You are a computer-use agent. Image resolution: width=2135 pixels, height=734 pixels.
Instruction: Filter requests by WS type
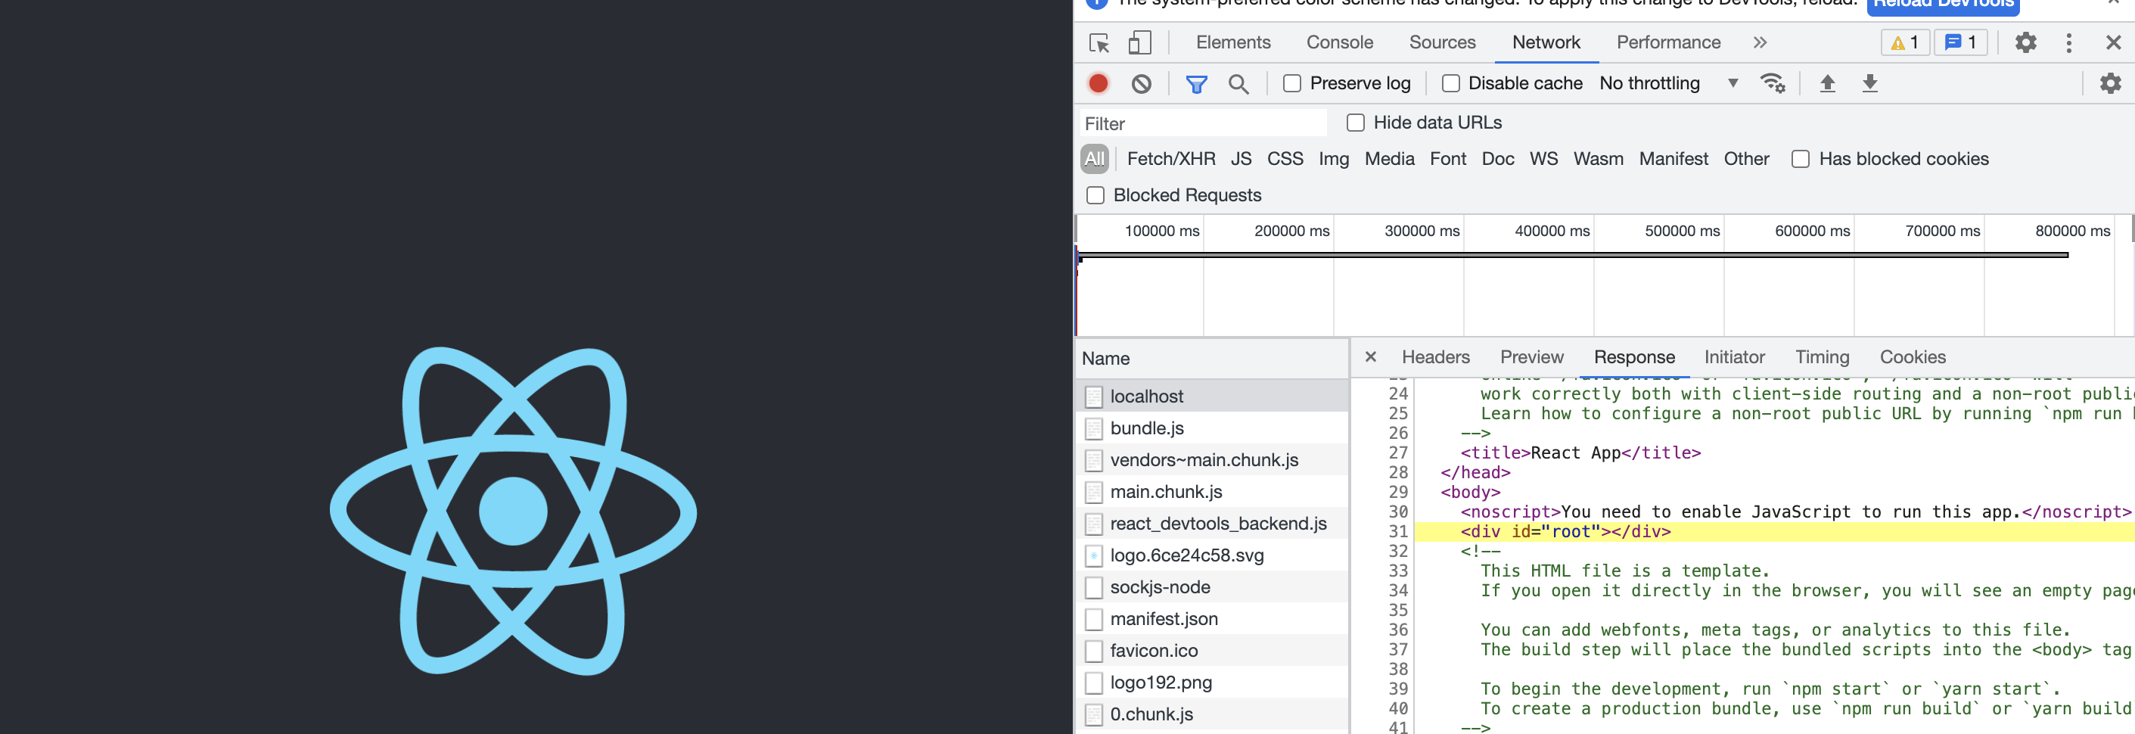click(x=1543, y=159)
